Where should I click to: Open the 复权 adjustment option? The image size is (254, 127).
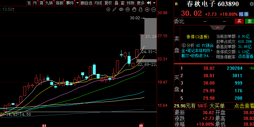[108, 3]
